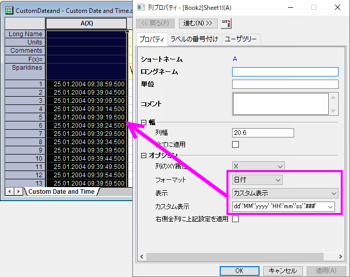Select the Comments row label
Screen dimensions: 350x277
25,51
